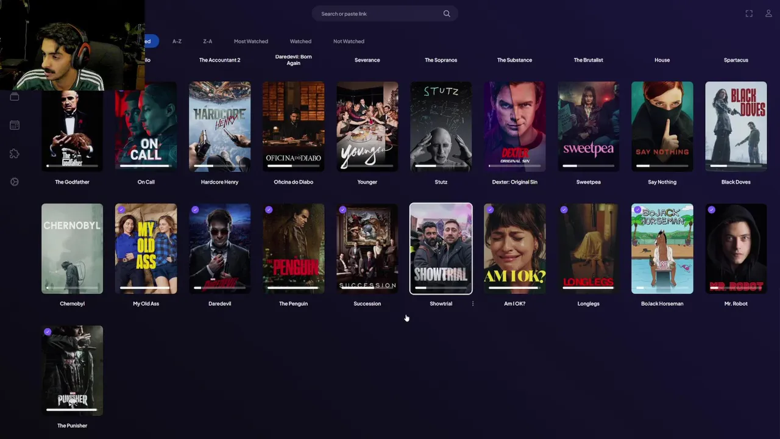This screenshot has height=439, width=780.
Task: Open the highlighted Showtrial poster
Action: click(x=441, y=249)
